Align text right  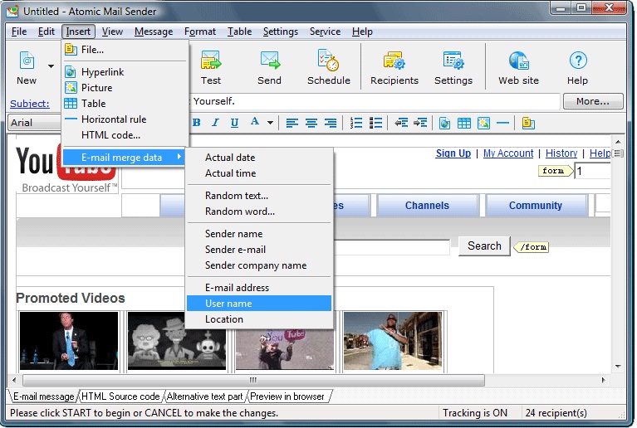331,123
